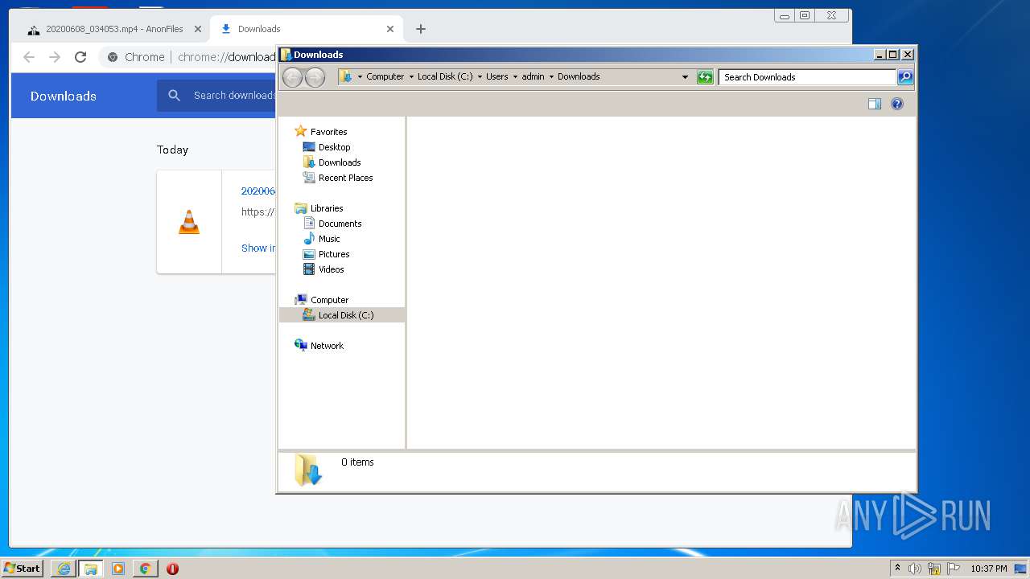Close the Chrome Downloads tab
Viewport: 1030px width, 579px height.
pyautogui.click(x=390, y=29)
